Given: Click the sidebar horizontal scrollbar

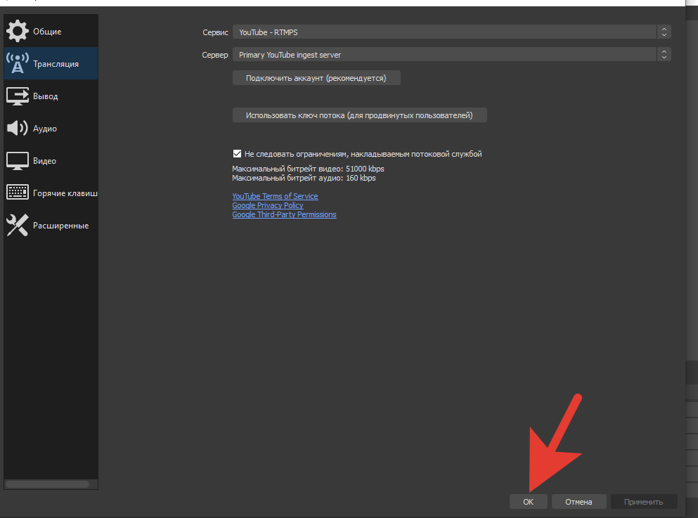Looking at the screenshot, I should [x=47, y=484].
